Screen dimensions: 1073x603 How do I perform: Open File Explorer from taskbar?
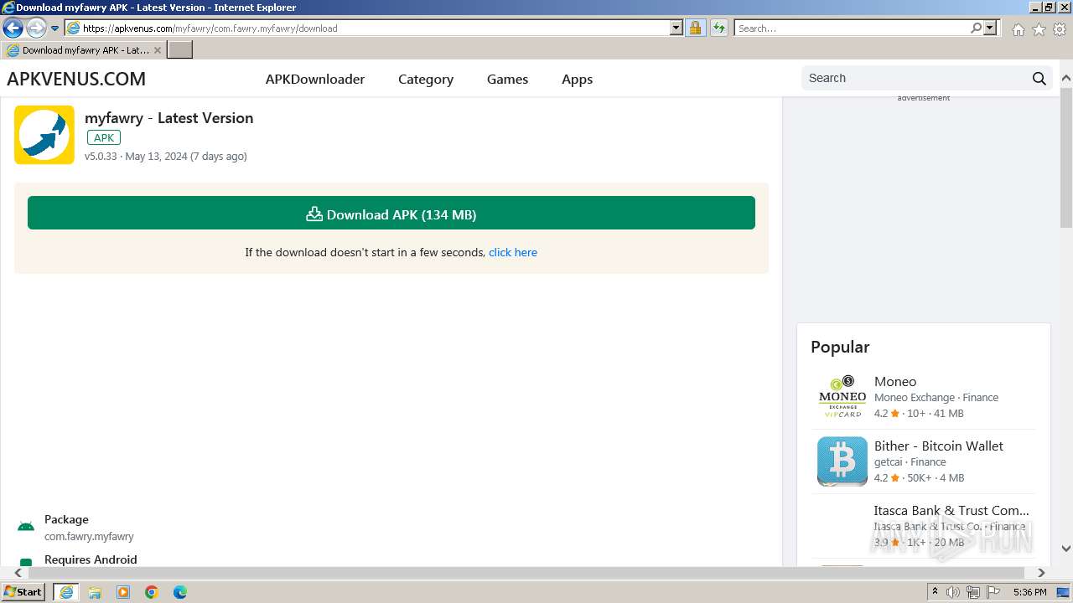95,592
